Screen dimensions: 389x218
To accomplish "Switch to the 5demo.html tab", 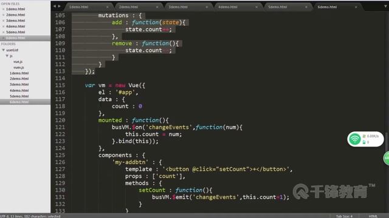I will tap(277, 7).
